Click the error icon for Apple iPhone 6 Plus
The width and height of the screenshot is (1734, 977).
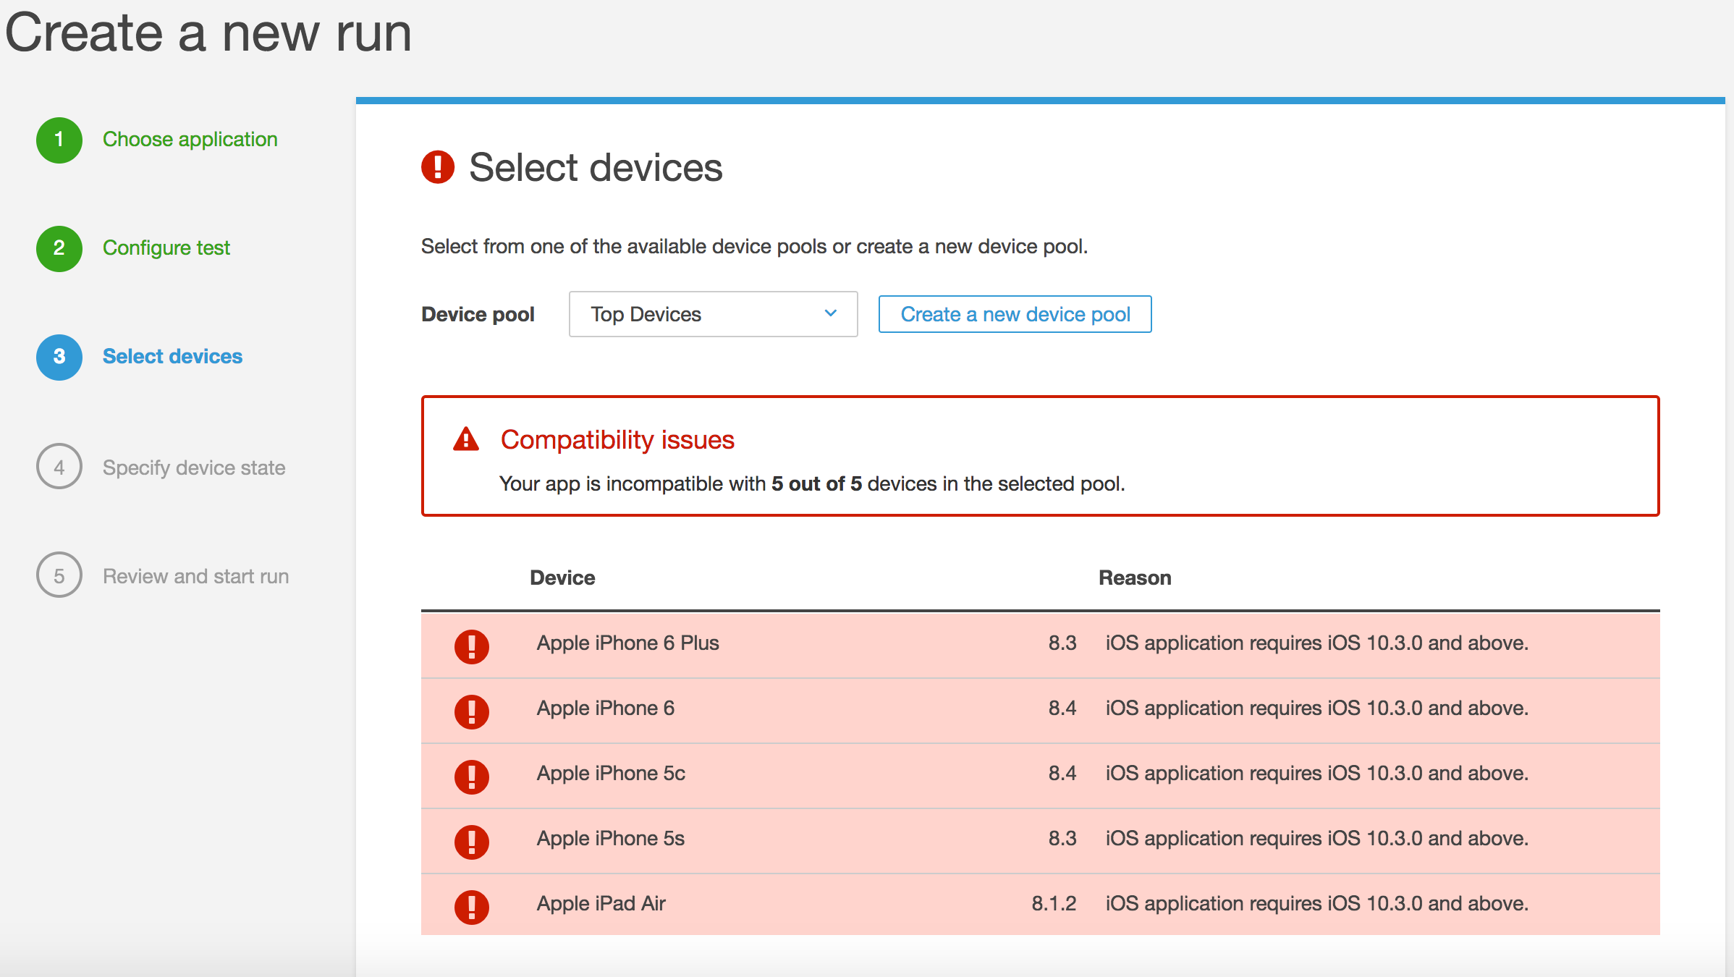click(472, 646)
